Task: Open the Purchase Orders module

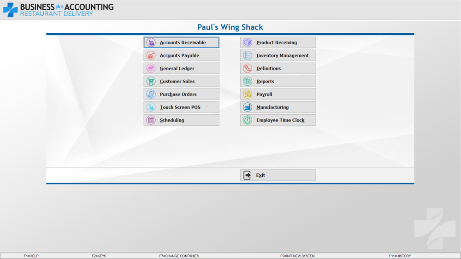Action: (181, 94)
